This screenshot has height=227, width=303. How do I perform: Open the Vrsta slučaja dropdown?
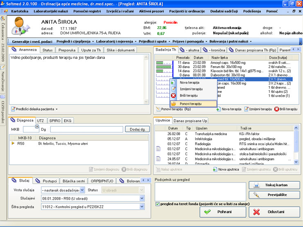pos(82,190)
